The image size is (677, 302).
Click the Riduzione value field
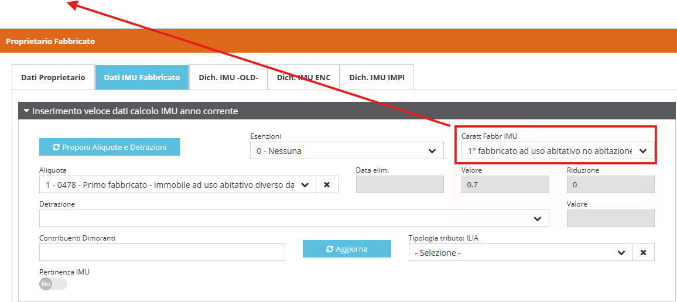tap(610, 184)
